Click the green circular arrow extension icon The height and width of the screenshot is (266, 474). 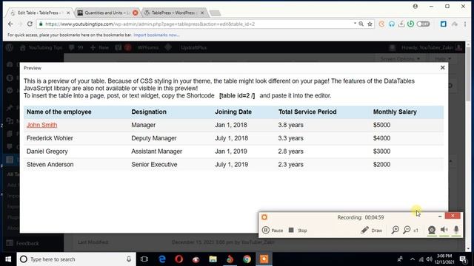click(x=410, y=24)
